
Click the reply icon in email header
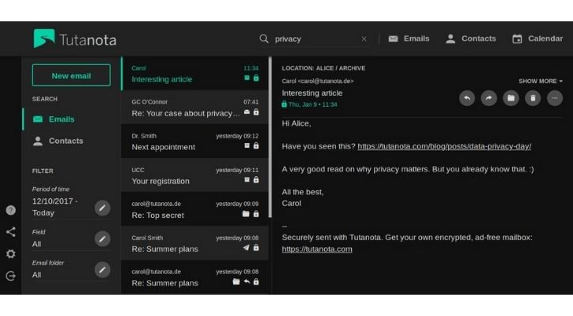point(467,98)
